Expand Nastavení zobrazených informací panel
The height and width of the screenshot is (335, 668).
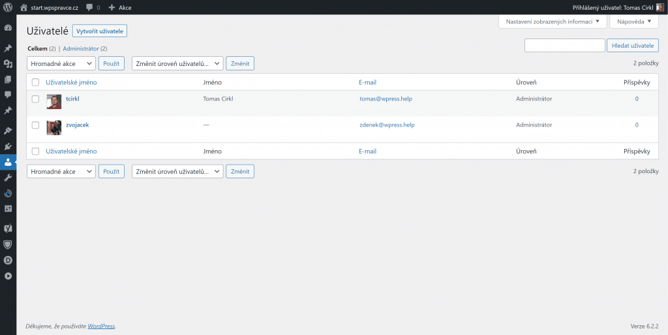tap(553, 22)
